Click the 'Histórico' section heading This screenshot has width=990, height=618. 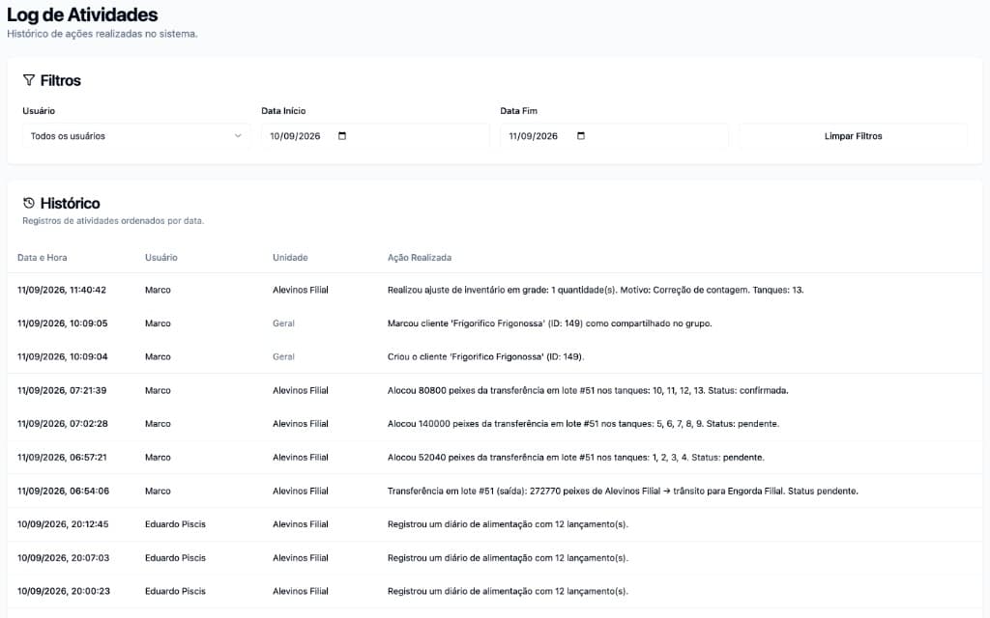[x=70, y=203]
